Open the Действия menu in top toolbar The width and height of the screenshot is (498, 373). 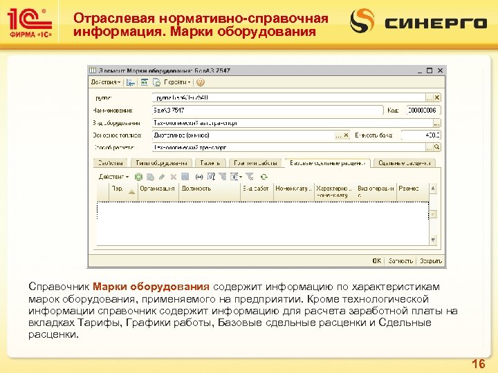[x=105, y=82]
